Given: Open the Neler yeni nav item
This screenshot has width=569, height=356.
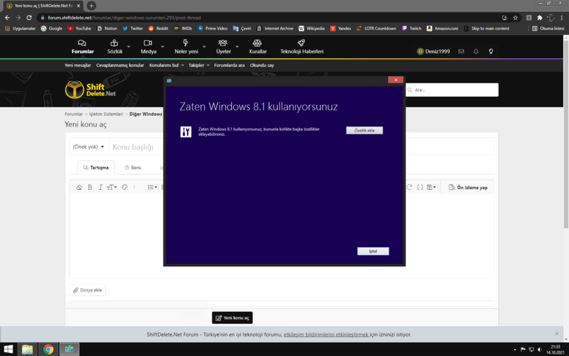Looking at the screenshot, I should [186, 47].
